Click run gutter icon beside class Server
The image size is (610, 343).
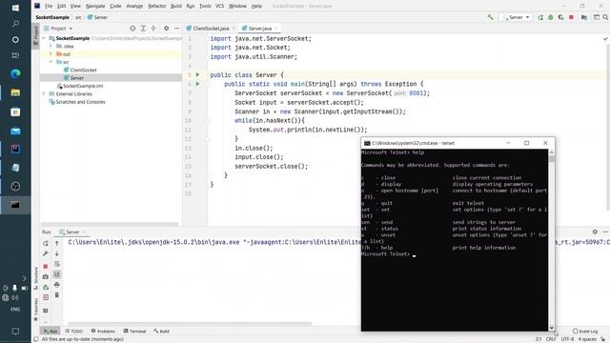(197, 74)
